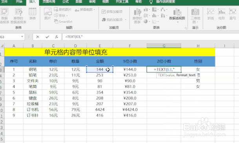This screenshot has width=239, height=143.
Task: Switch to the Formulas tab
Action: [66, 2]
